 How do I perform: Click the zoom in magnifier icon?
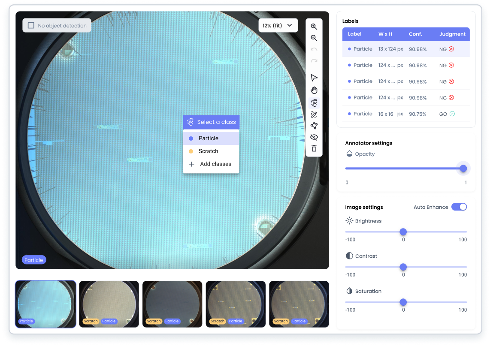[x=314, y=27]
